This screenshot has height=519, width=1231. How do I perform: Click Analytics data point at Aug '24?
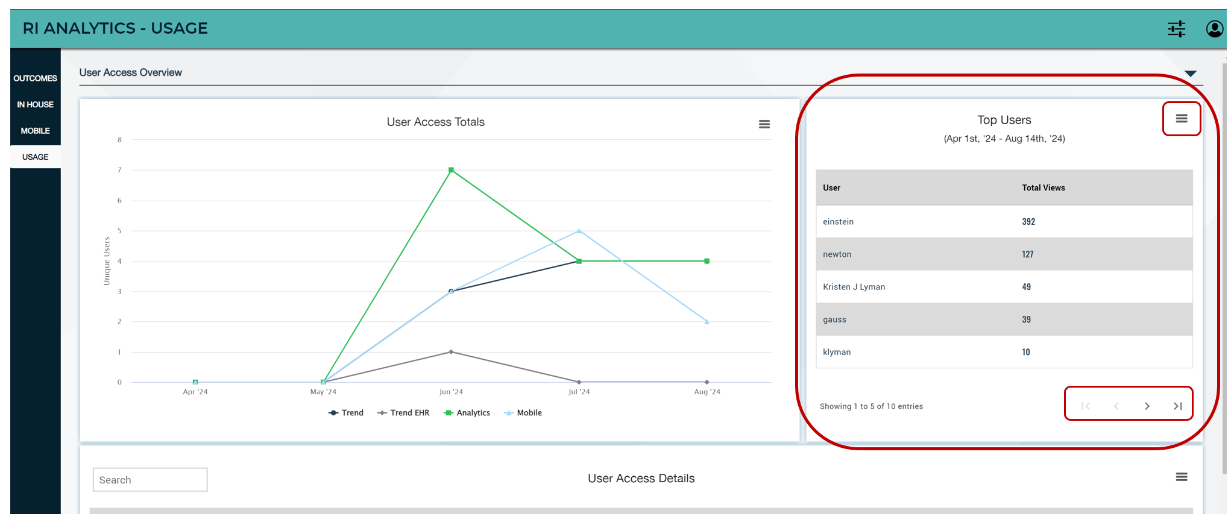(707, 261)
